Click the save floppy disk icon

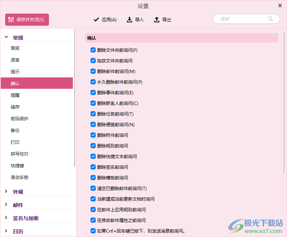tap(11, 19)
